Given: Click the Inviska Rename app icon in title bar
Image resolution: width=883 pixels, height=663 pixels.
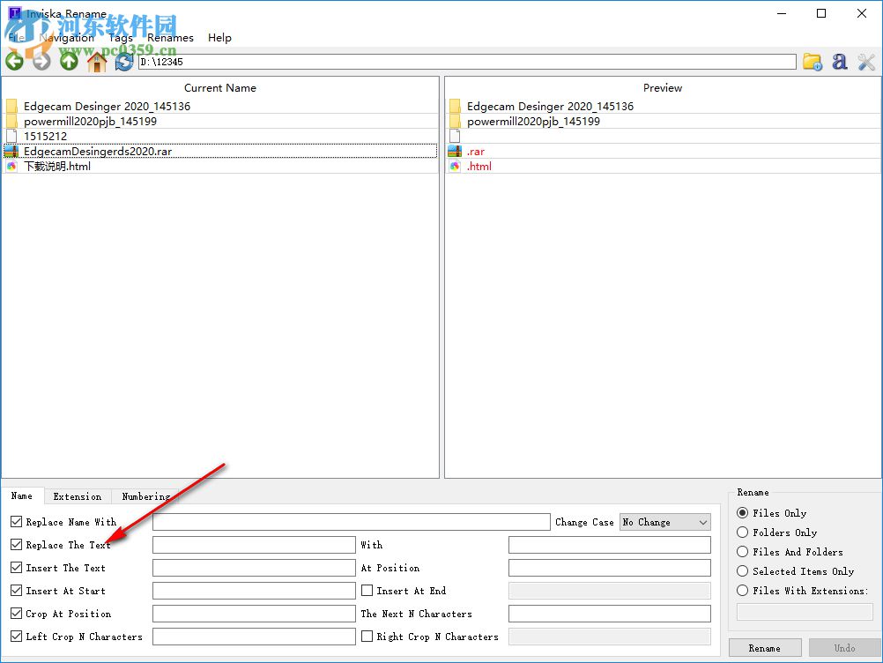Looking at the screenshot, I should click(x=15, y=11).
